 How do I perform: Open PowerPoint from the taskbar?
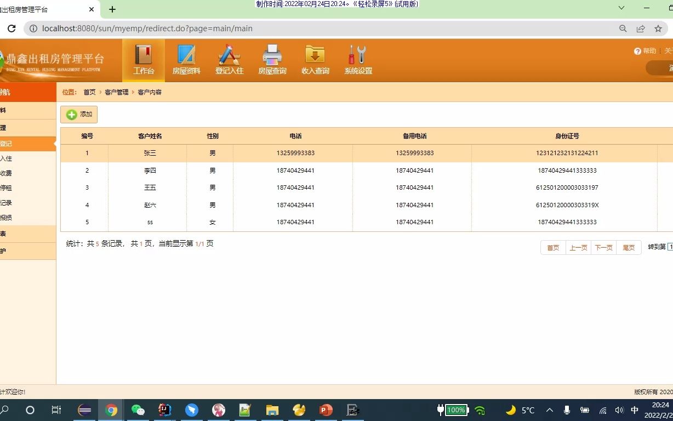pos(326,409)
